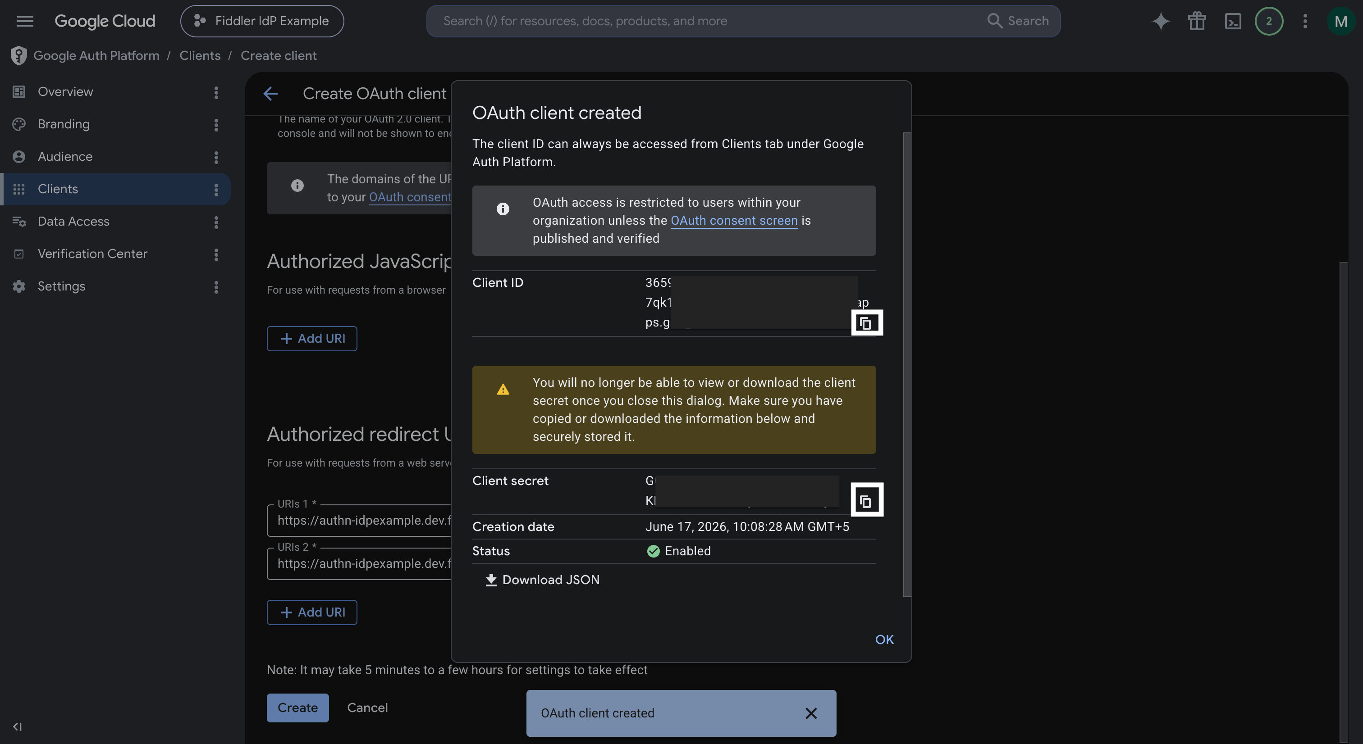1363x744 pixels.
Task: Open Settings in the sidebar
Action: [x=61, y=286]
